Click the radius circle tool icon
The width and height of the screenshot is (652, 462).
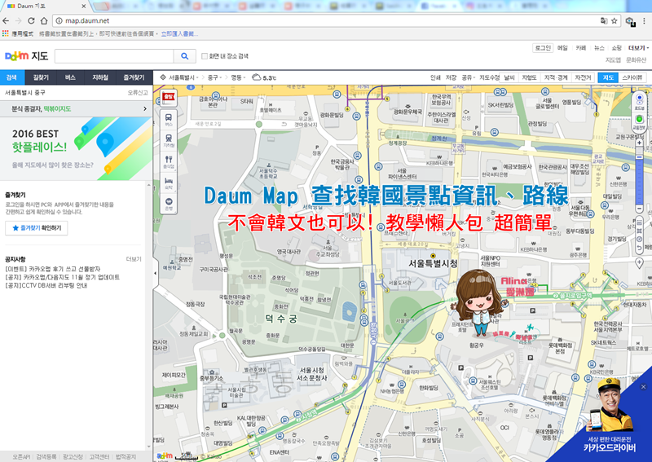pos(639,239)
